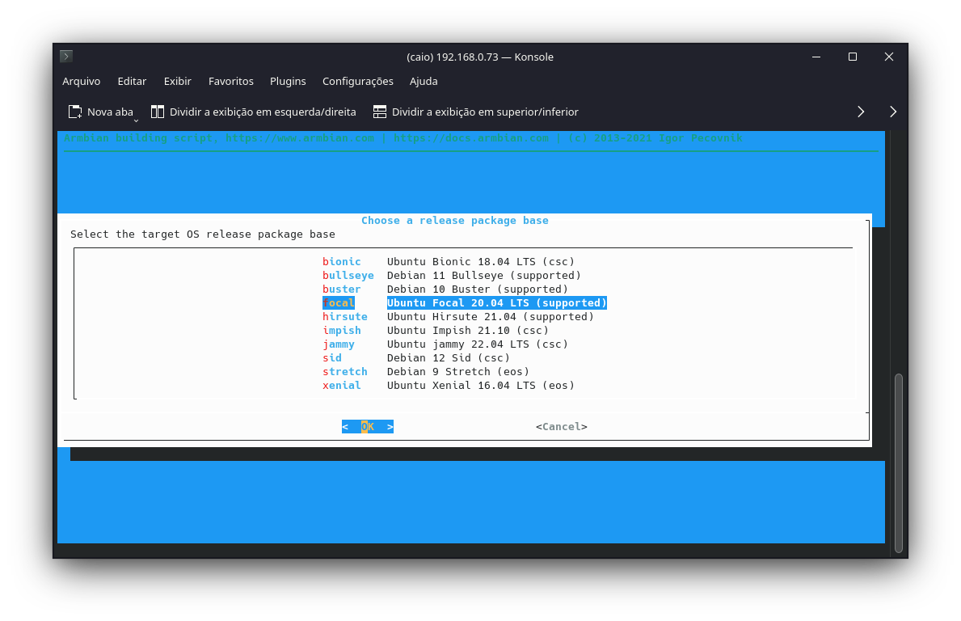This screenshot has height=621, width=961.
Task: Click 'Debian 9 Stretch (eos)' description
Action: 457,371
